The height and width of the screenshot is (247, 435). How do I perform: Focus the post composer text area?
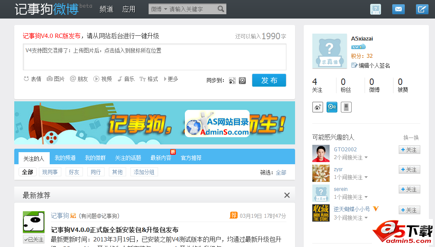[x=155, y=57]
